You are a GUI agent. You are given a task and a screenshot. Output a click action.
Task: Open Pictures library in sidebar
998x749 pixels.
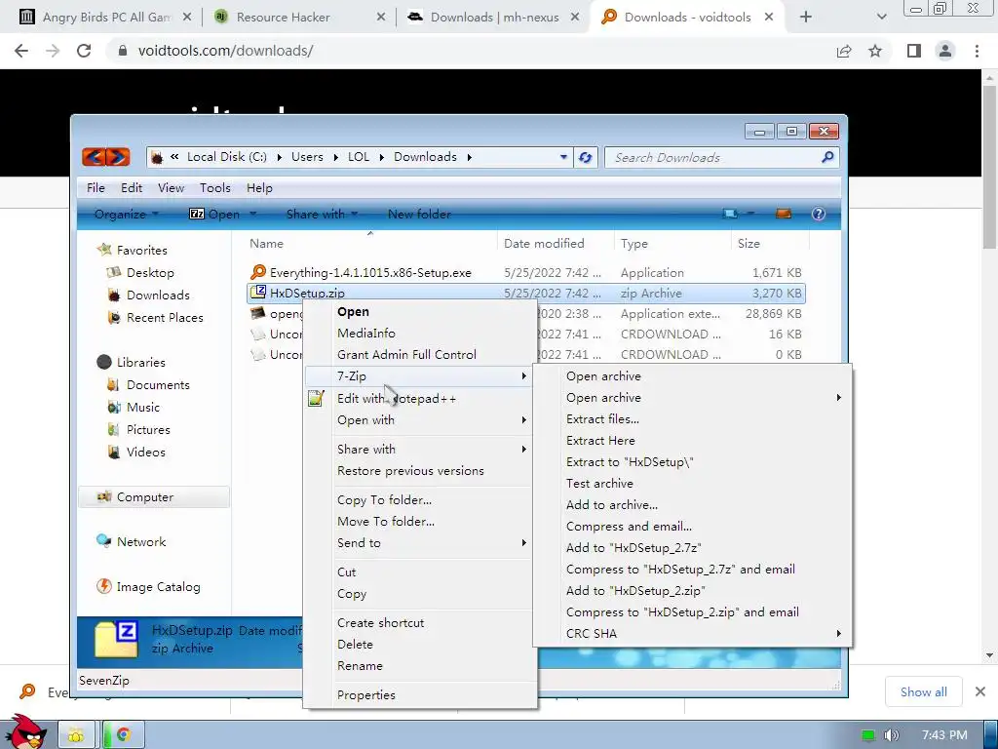[148, 429]
